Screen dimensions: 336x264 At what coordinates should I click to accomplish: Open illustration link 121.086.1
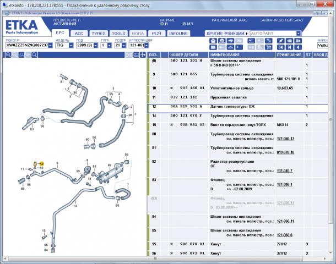point(285,184)
